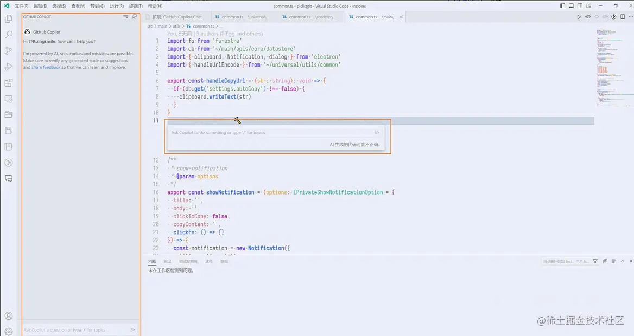Click the feedback icon in the Copilot panel header

pyautogui.click(x=134, y=17)
